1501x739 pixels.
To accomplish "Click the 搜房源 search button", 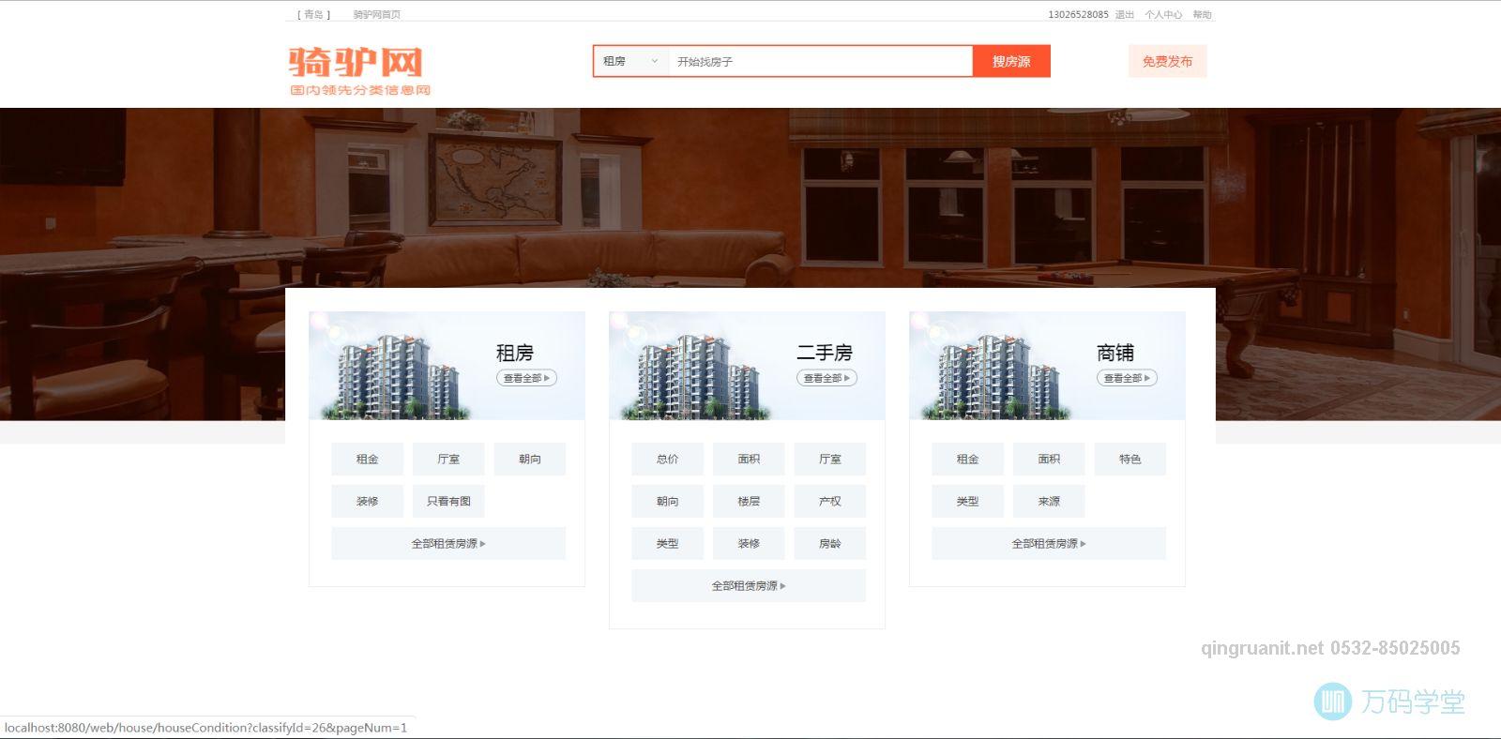I will [x=1011, y=61].
